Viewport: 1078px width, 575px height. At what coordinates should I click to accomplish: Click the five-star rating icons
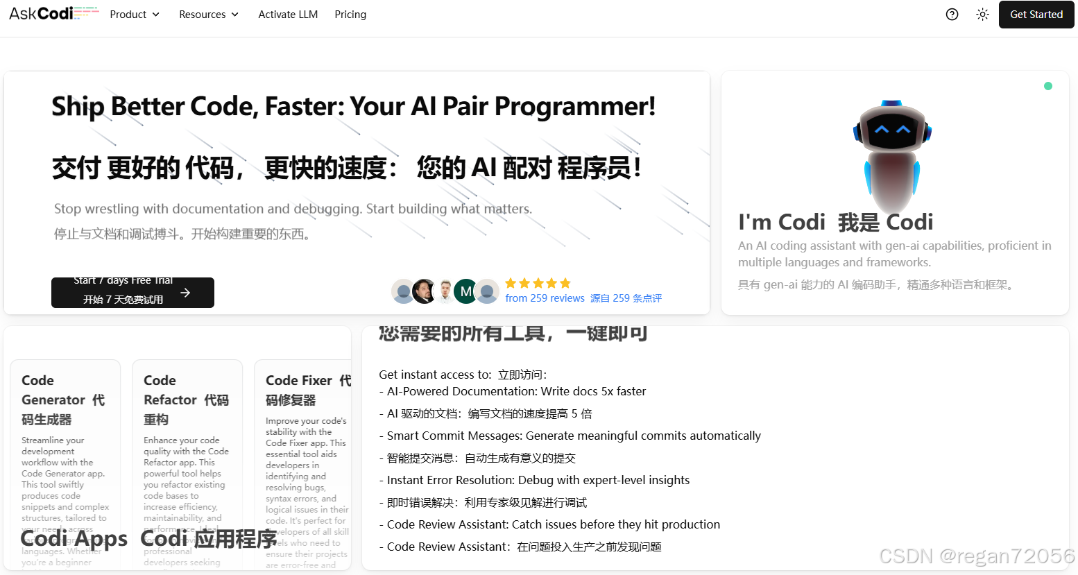538,283
